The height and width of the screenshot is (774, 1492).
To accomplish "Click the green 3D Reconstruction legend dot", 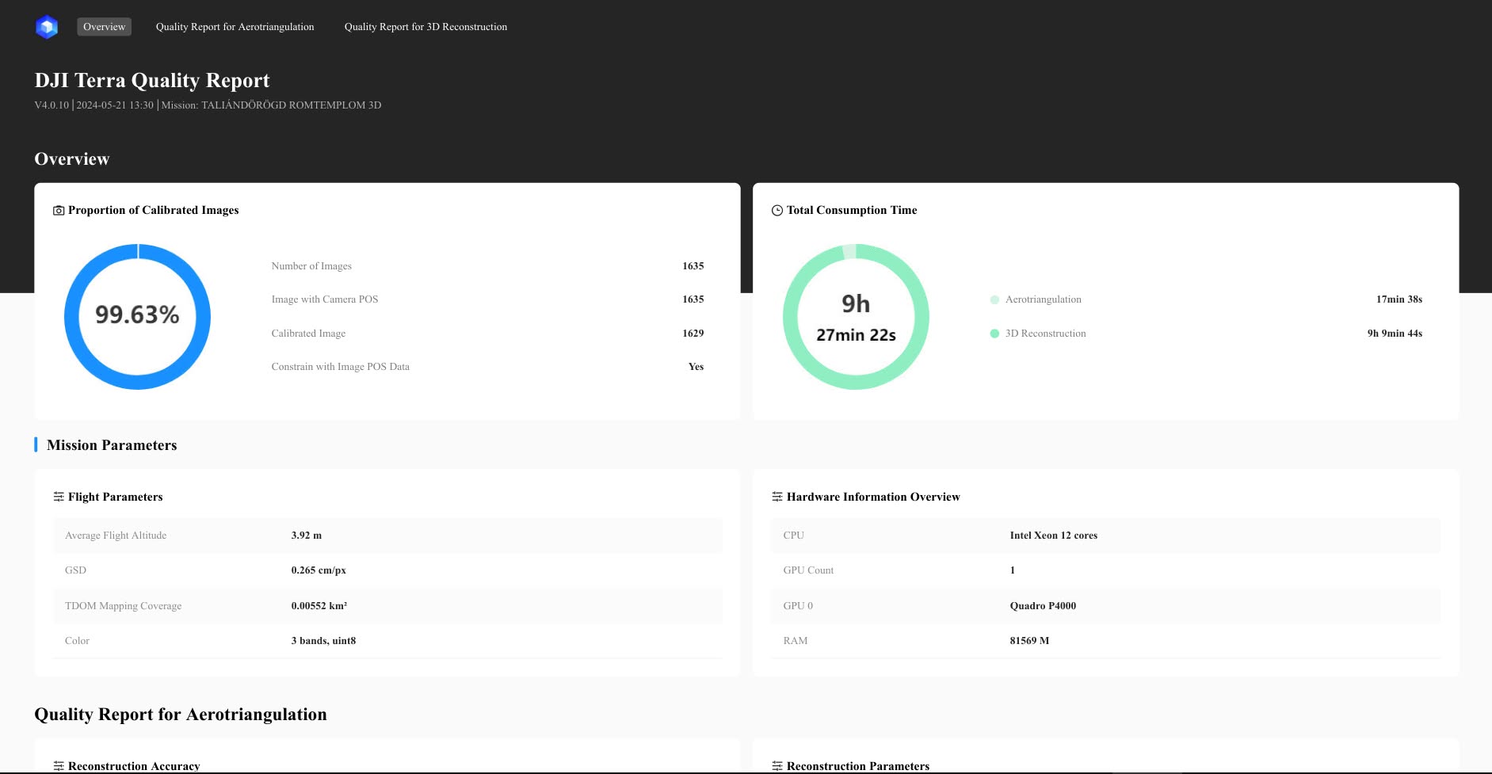I will pos(994,334).
